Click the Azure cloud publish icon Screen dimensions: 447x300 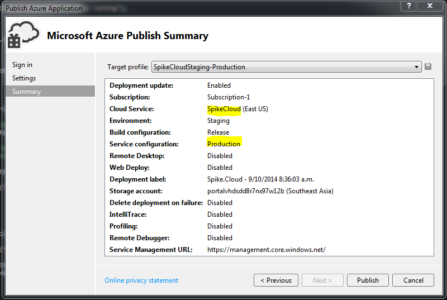coord(23,35)
